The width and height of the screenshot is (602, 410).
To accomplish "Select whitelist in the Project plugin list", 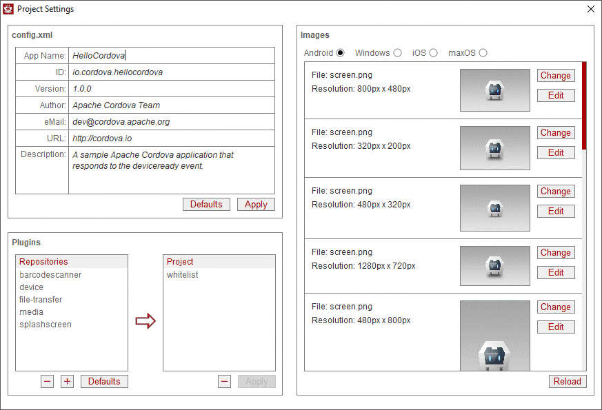I will tap(182, 275).
